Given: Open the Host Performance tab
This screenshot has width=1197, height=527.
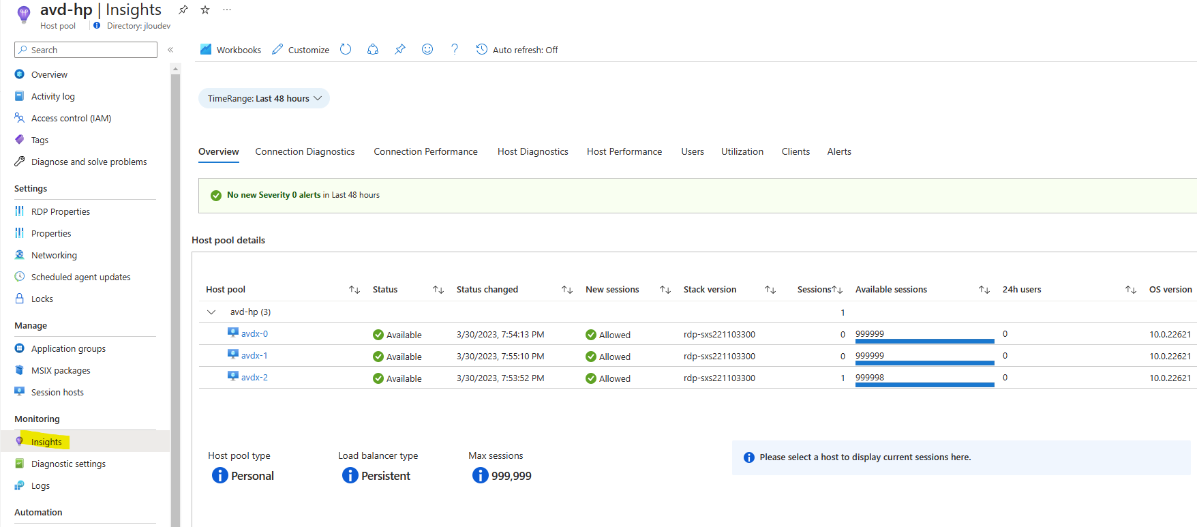Looking at the screenshot, I should tap(624, 151).
